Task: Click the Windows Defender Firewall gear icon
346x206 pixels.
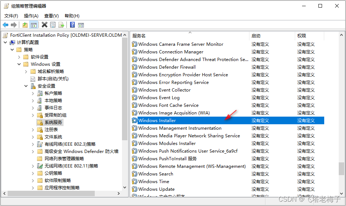Action: pos(135,67)
